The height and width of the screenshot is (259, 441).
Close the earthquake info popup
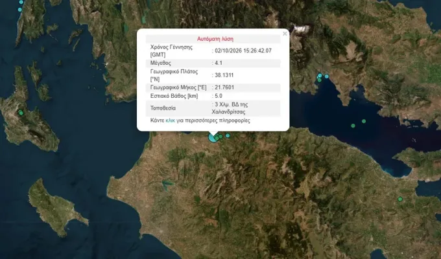pyautogui.click(x=285, y=34)
